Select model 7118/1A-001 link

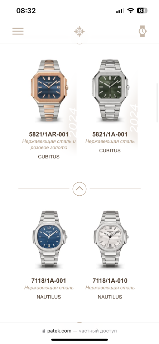49,281
